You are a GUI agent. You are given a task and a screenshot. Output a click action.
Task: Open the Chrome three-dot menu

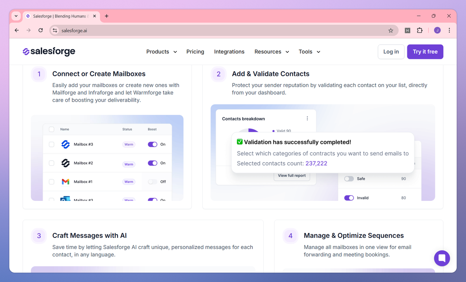pyautogui.click(x=449, y=30)
